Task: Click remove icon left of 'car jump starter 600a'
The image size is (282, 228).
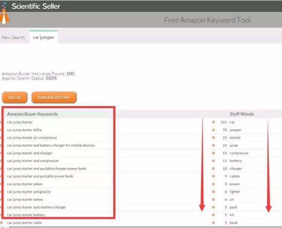Action: pos(1,130)
